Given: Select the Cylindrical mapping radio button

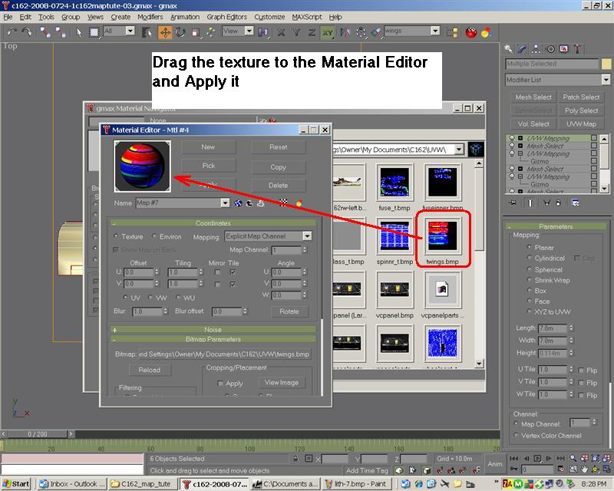Looking at the screenshot, I should point(530,258).
